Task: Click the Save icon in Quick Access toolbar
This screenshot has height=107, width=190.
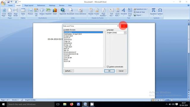Action: (8, 2)
